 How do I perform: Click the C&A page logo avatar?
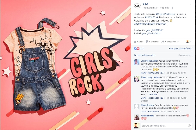click(x=137, y=6)
